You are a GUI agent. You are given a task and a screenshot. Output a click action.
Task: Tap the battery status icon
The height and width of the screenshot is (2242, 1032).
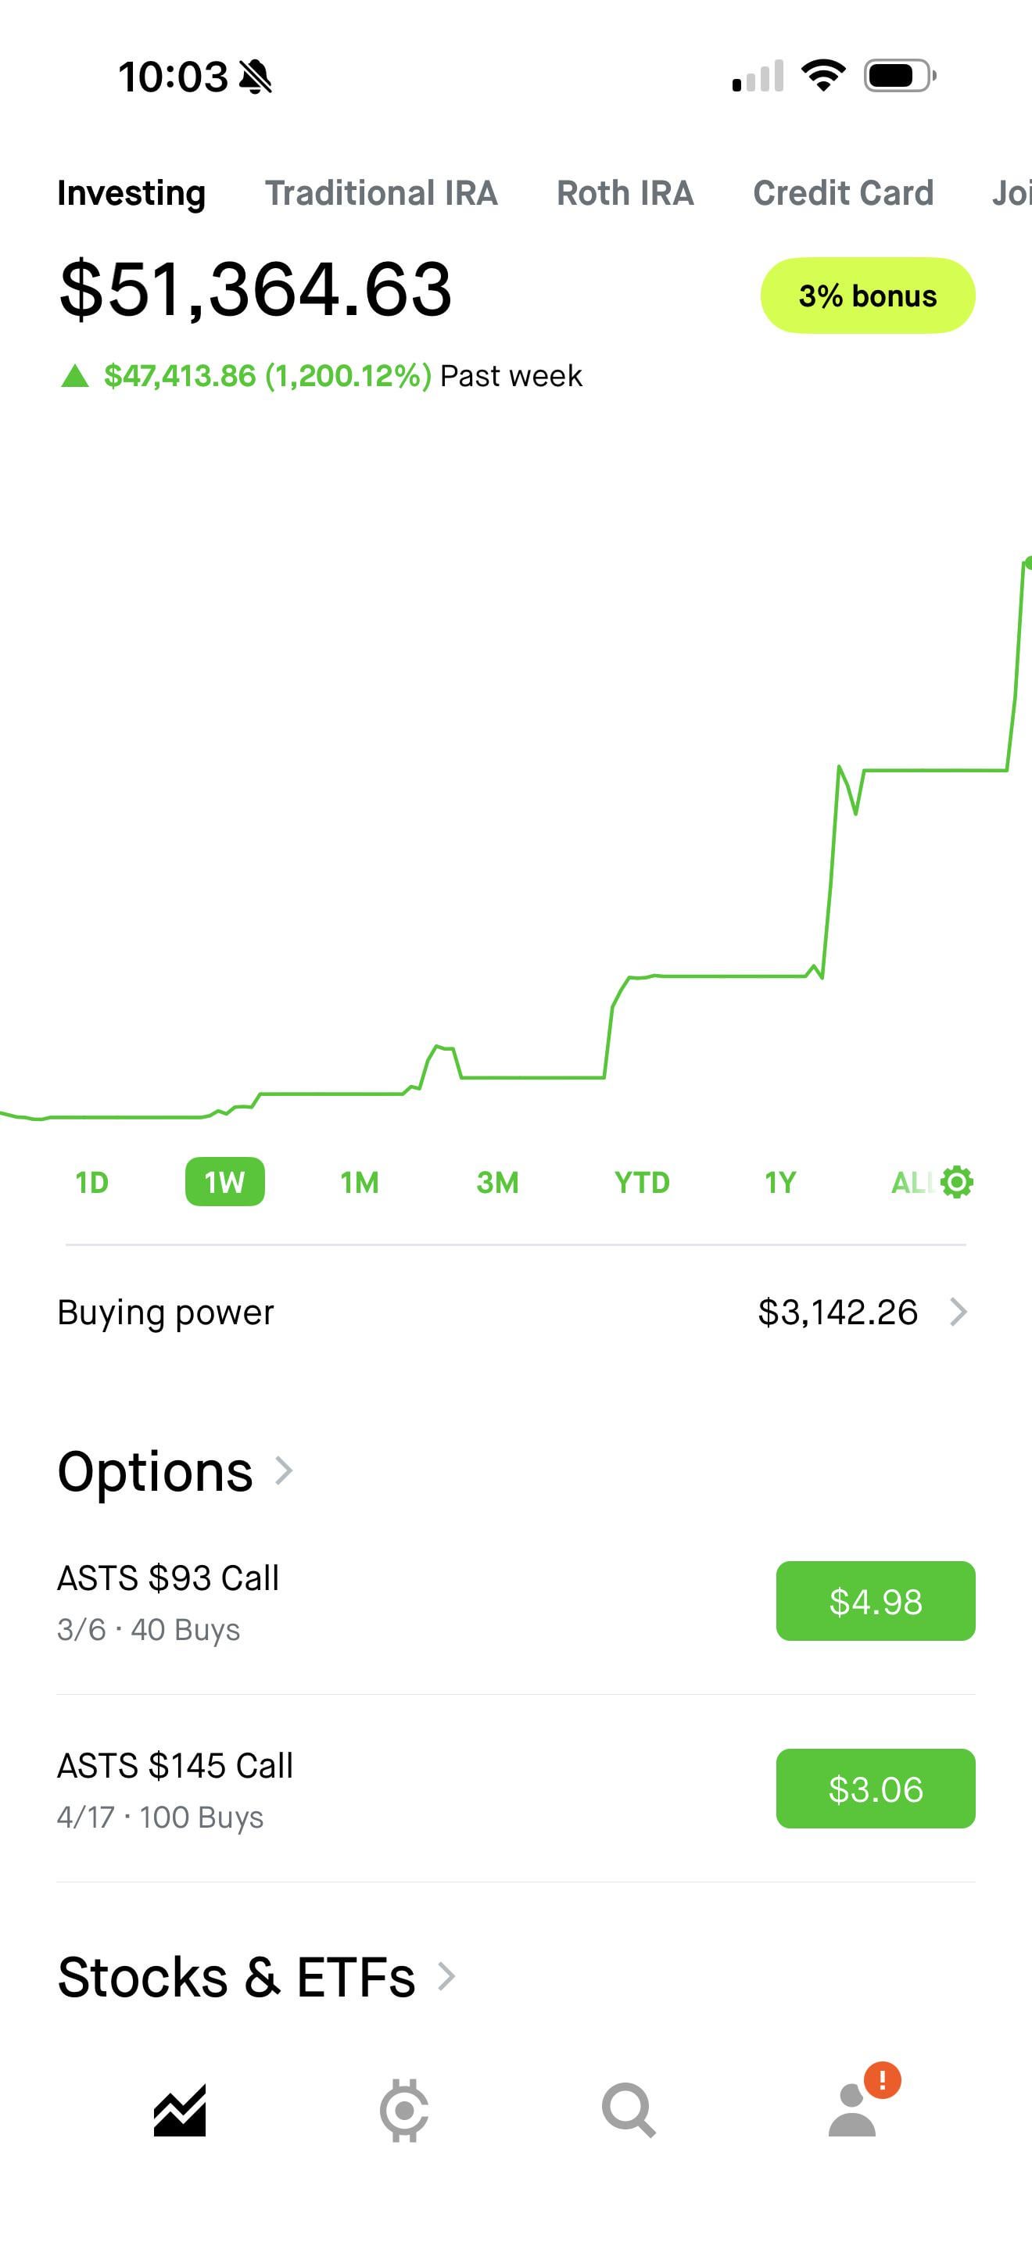coord(900,76)
